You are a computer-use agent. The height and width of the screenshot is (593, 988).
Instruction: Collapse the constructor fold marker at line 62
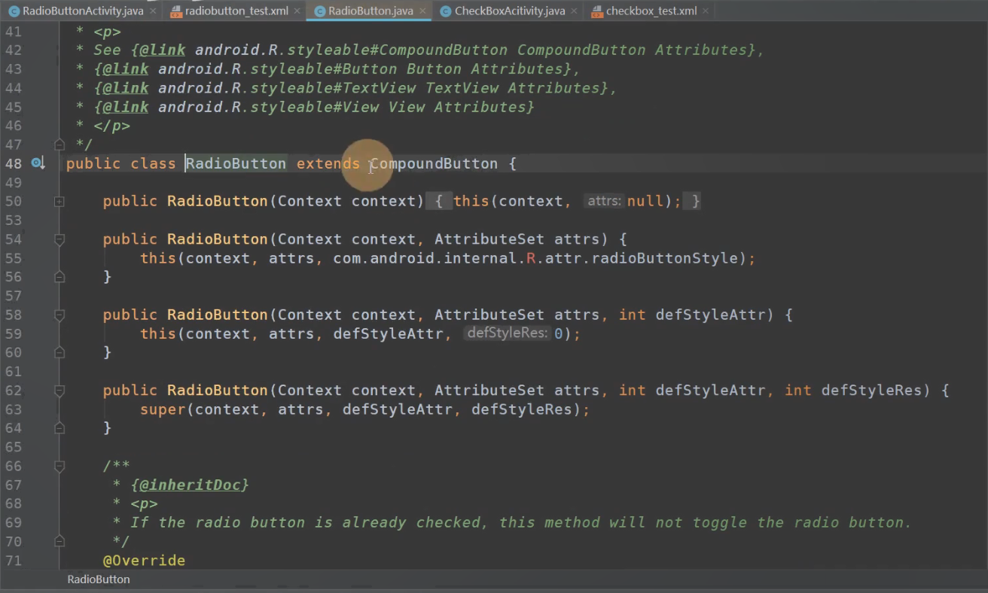pyautogui.click(x=59, y=391)
